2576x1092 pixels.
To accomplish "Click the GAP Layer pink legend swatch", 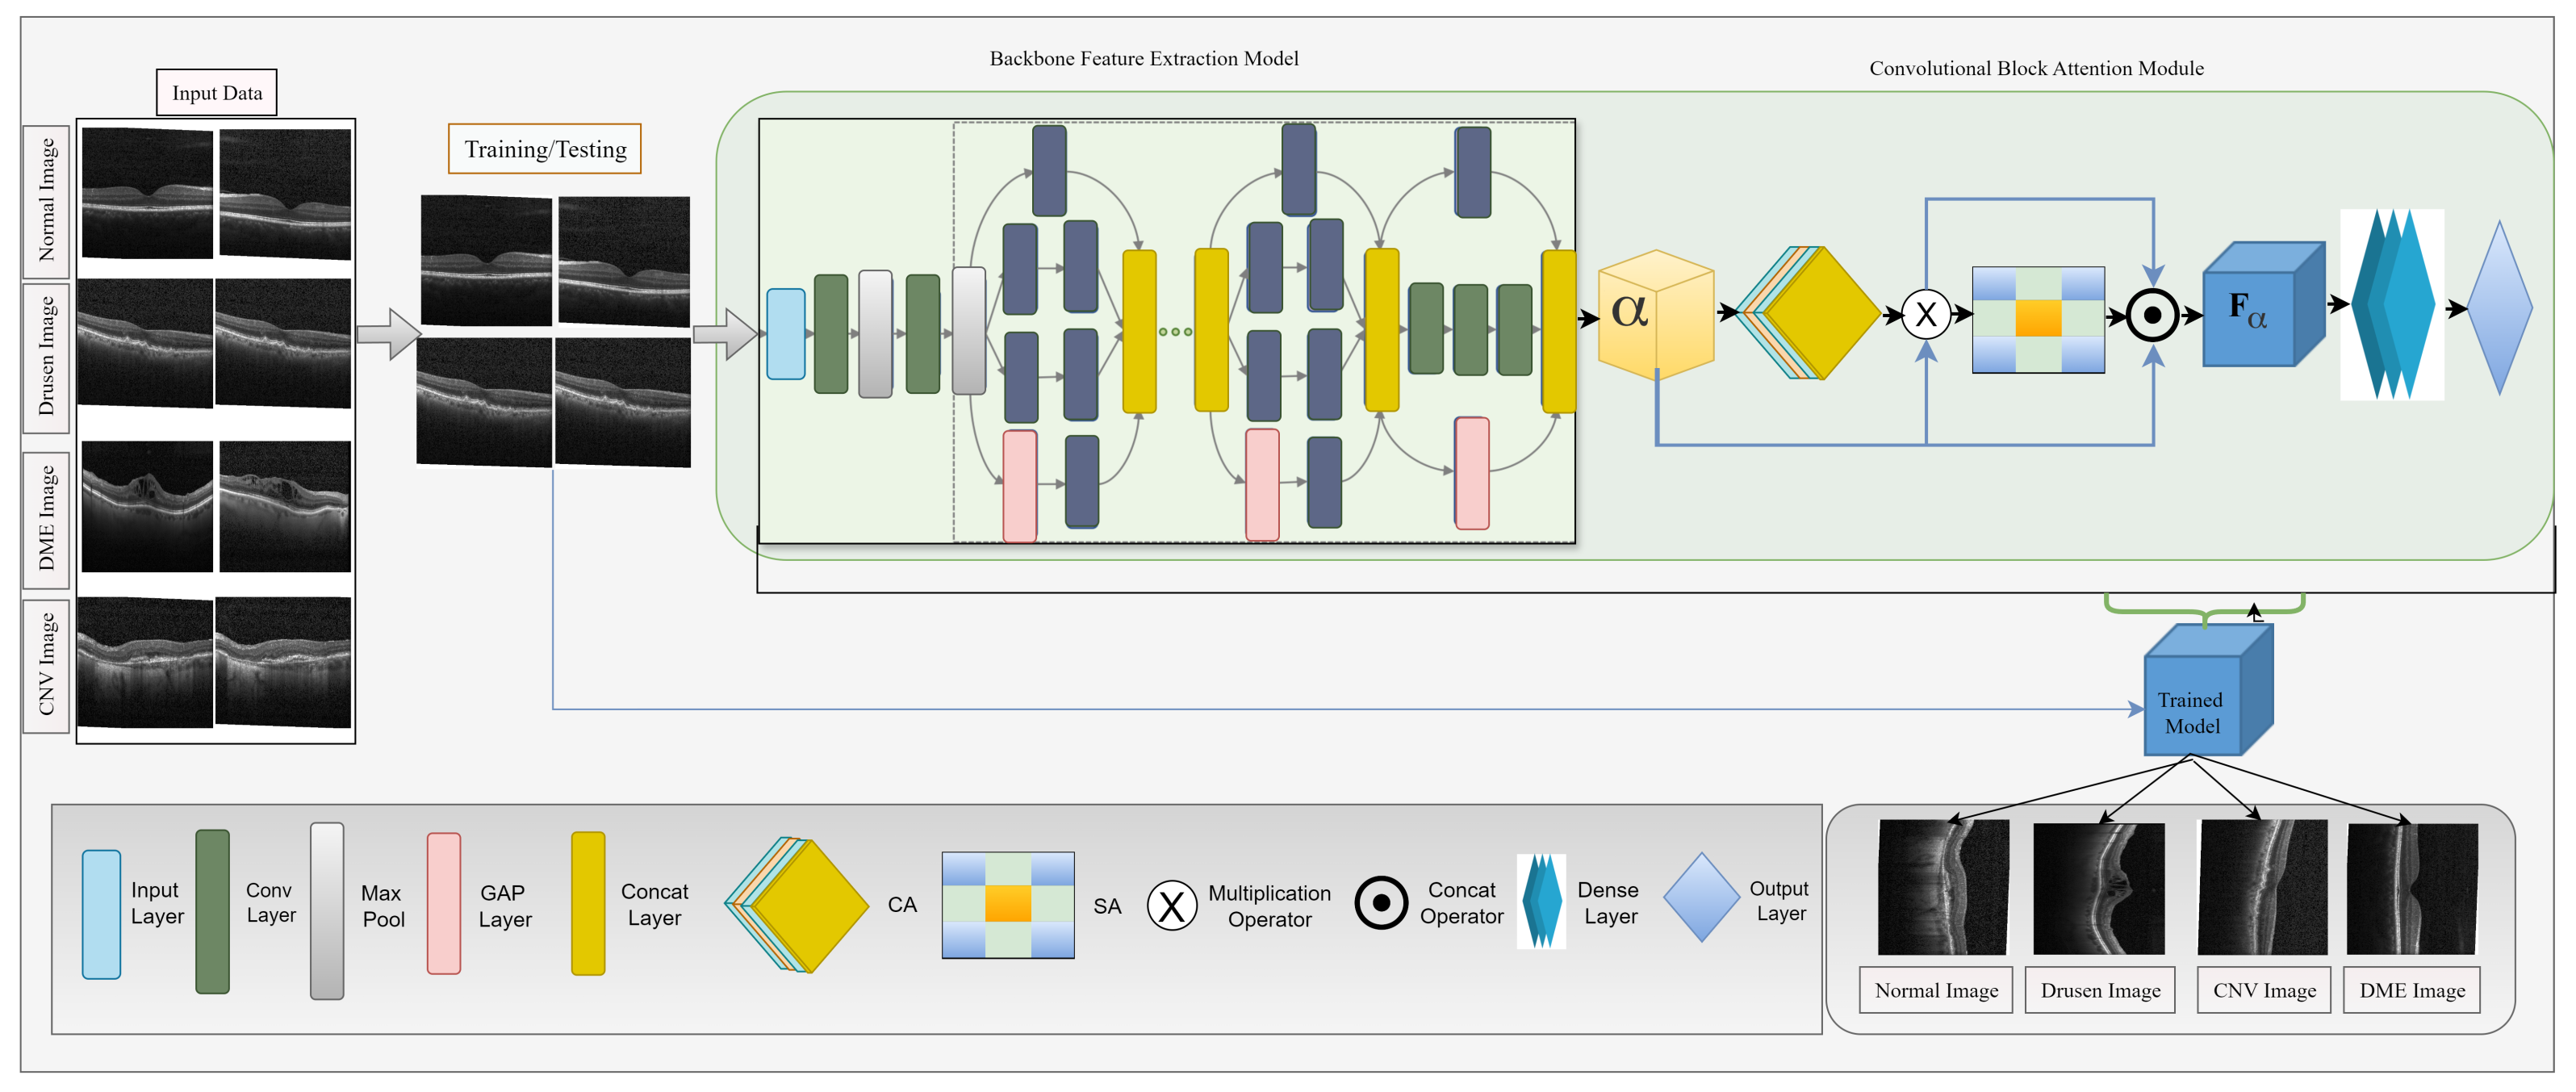I will pyautogui.click(x=444, y=903).
